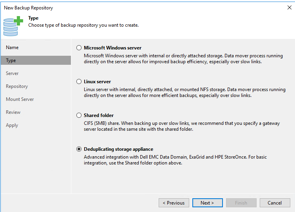Cancel the repository wizard

pos(275,203)
